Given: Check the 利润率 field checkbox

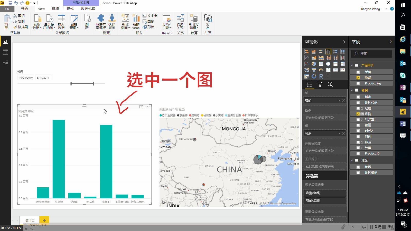Looking at the screenshot, I should 358,120.
